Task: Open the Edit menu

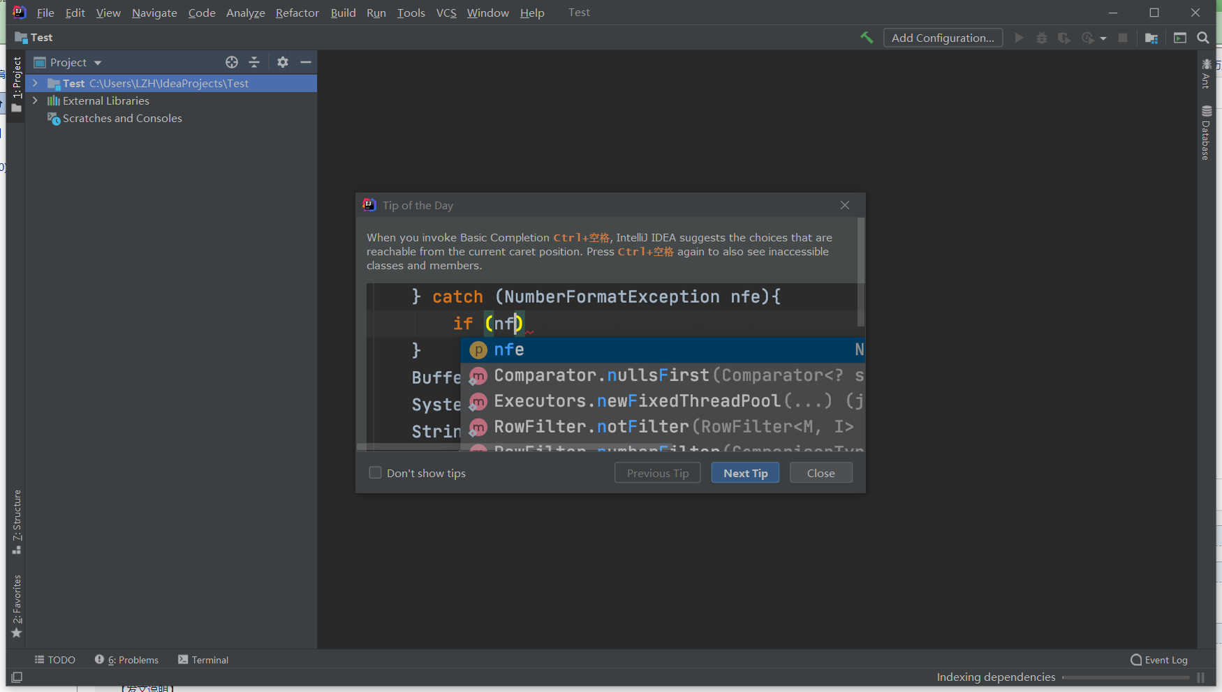Action: point(75,13)
